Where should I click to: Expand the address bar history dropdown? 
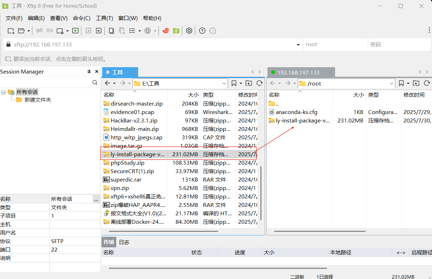[297, 45]
